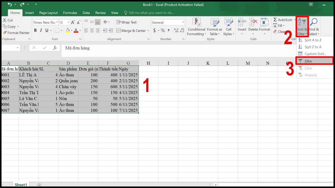
Task: Expand the General number format dropdown
Action: pyautogui.click(x=183, y=23)
